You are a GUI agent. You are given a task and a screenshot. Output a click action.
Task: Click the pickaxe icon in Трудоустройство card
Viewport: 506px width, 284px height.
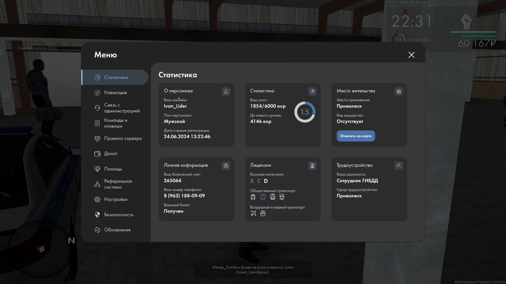[399, 166]
